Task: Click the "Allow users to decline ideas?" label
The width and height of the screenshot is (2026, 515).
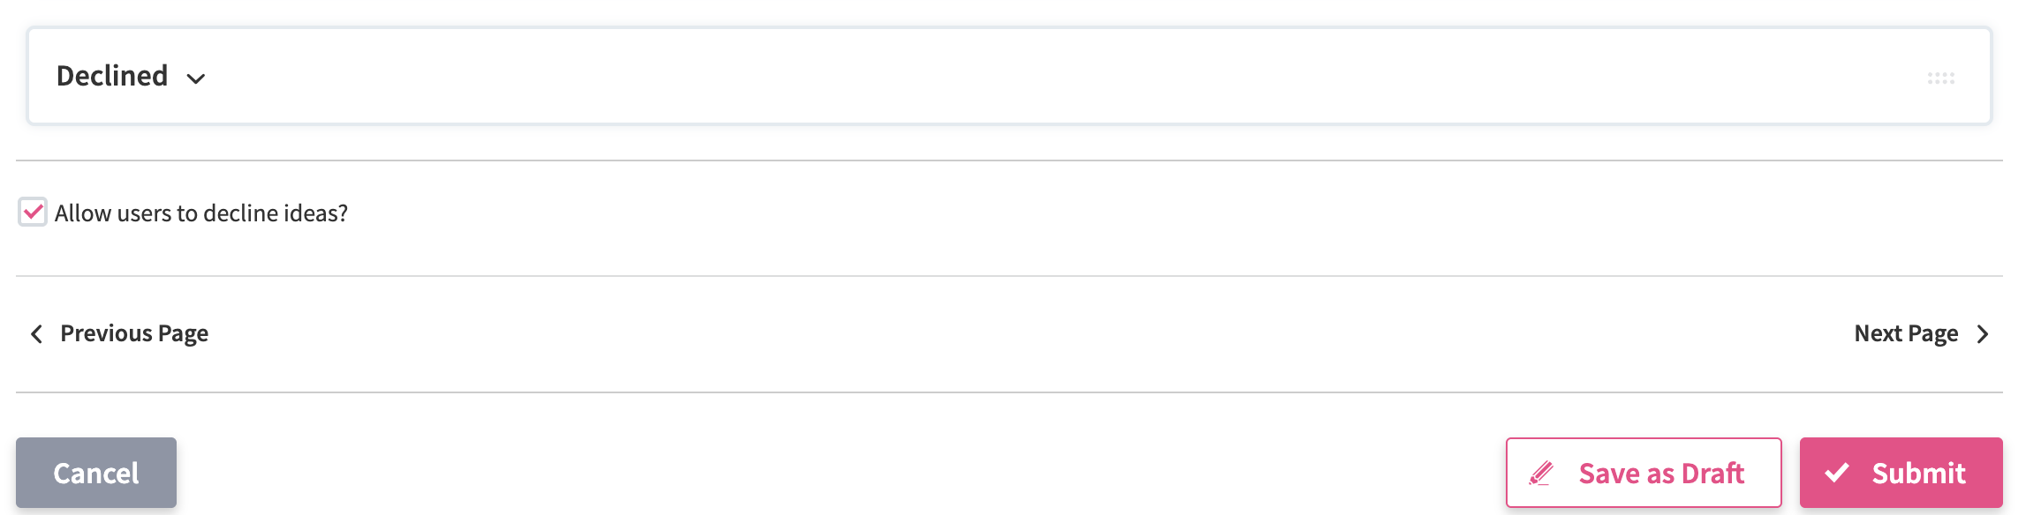Action: [201, 213]
